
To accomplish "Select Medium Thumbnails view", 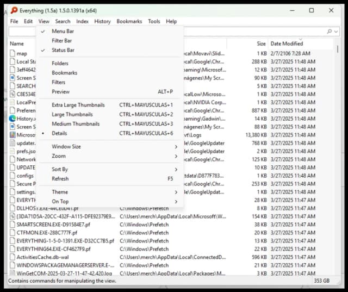I will [110, 124].
